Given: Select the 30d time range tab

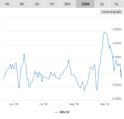Looking at the screenshot, I should pos(67,4).
